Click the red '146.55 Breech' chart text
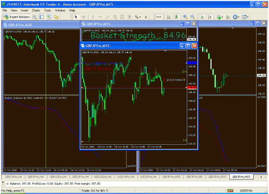 coord(98,69)
